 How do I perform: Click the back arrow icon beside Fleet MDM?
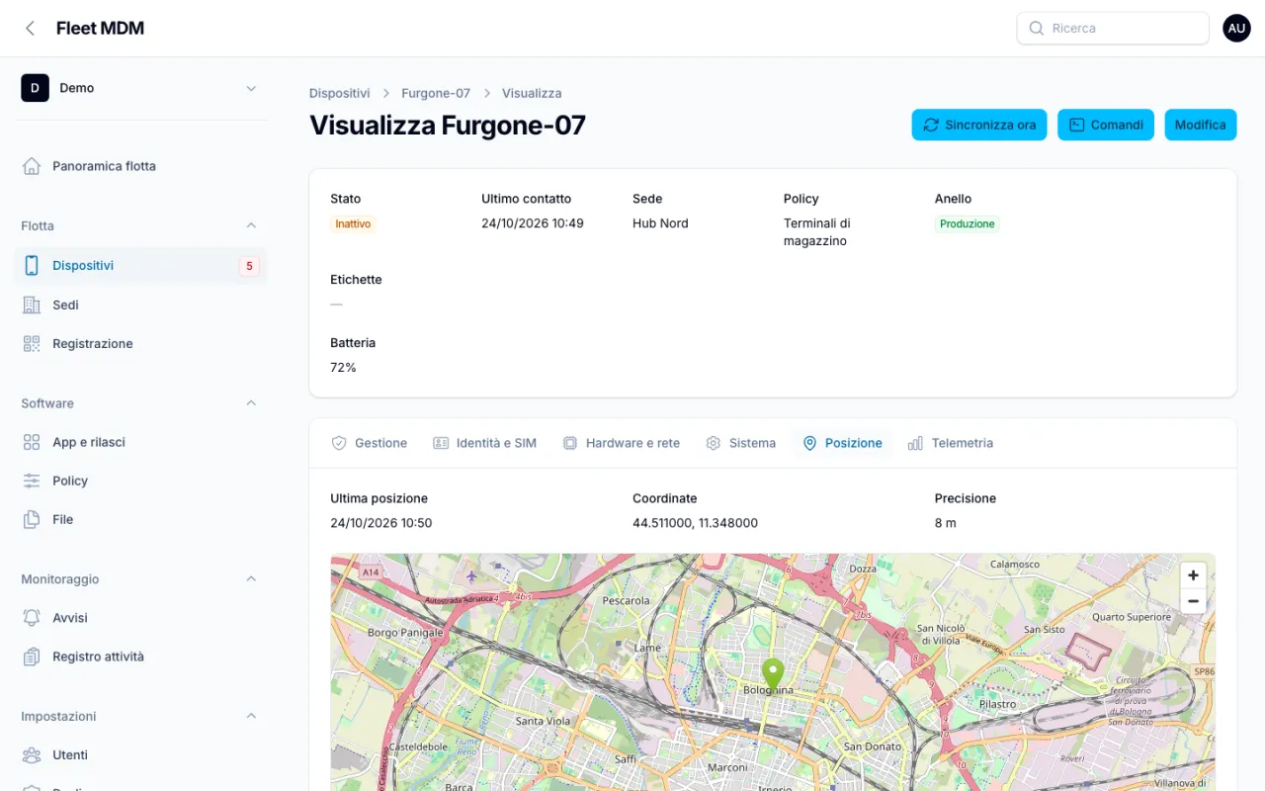(30, 29)
